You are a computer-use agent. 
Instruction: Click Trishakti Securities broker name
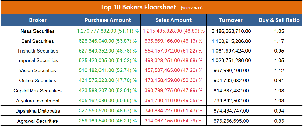(x=38, y=51)
